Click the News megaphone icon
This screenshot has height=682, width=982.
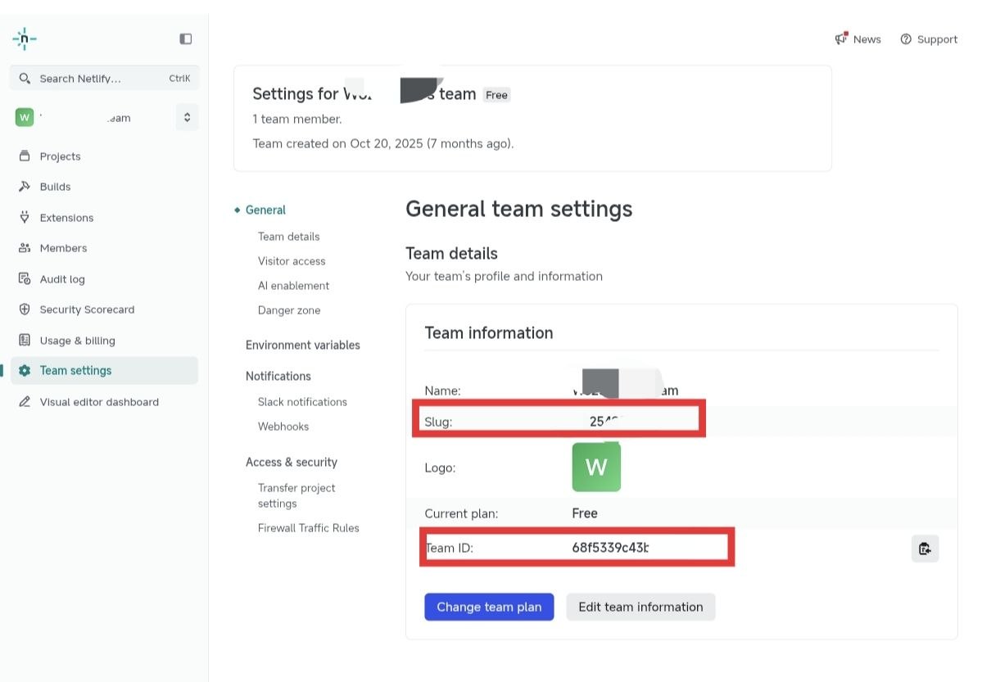pyautogui.click(x=841, y=38)
